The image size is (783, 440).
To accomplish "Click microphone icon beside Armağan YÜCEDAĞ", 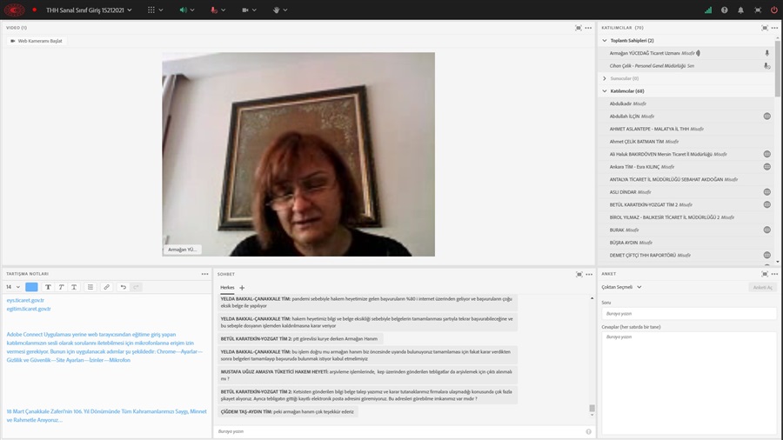I will tap(767, 53).
